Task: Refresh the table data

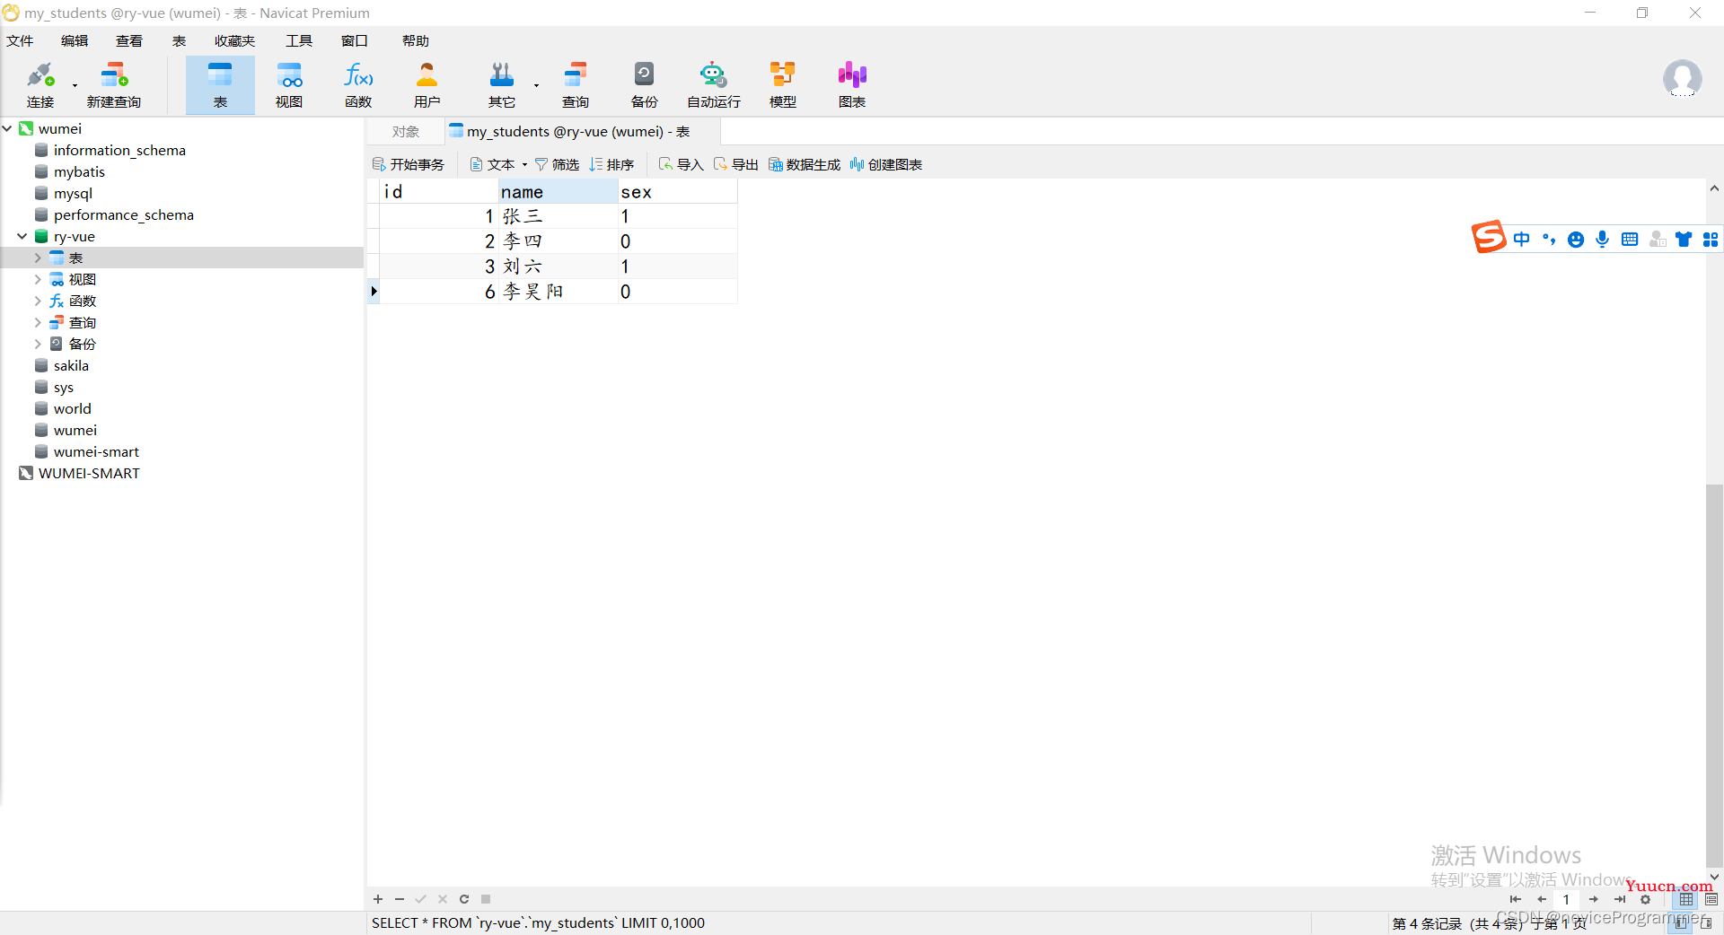Action: point(464,899)
